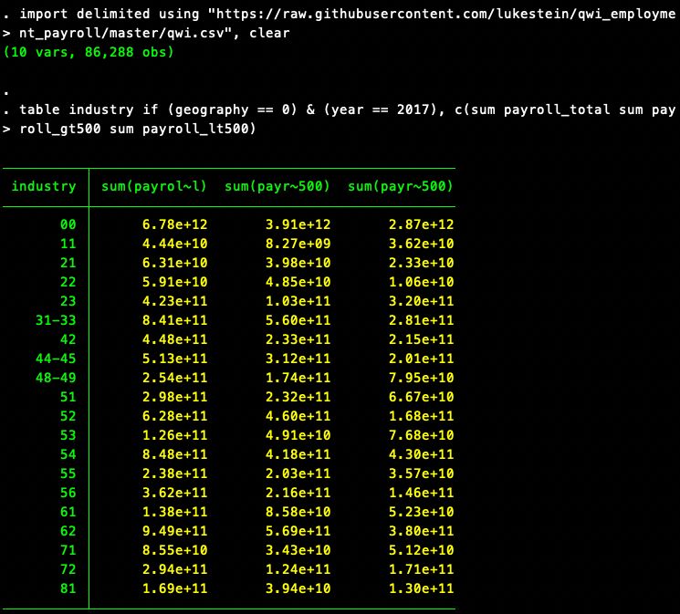Click industry code 72 row label

pos(68,569)
